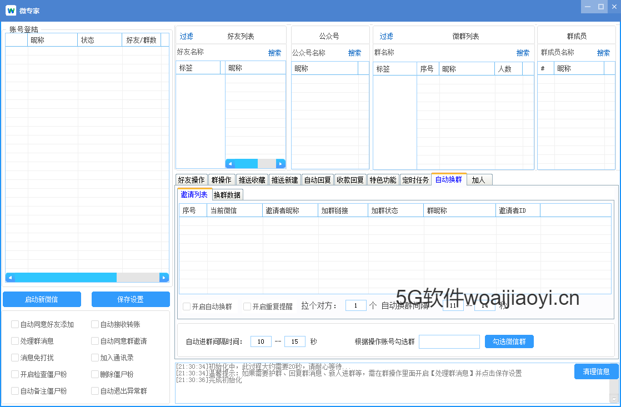Viewport: 621px width, 407px height.
Task: Click 当前微信 column header
Action: pos(235,210)
